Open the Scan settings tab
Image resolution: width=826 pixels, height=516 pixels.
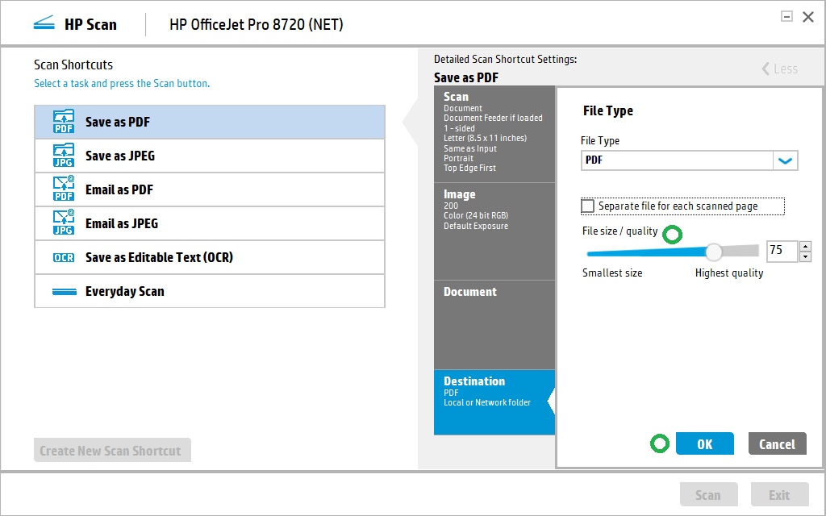tap(494, 134)
